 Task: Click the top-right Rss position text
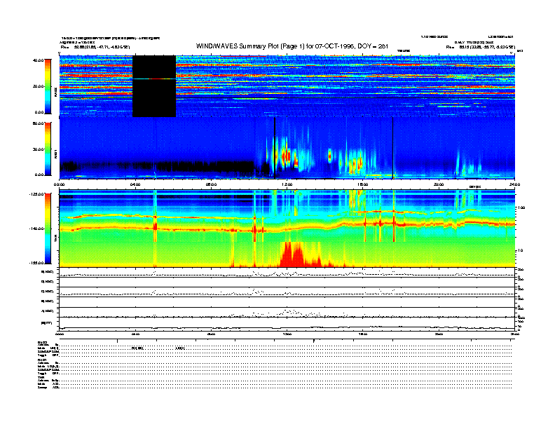[480, 47]
